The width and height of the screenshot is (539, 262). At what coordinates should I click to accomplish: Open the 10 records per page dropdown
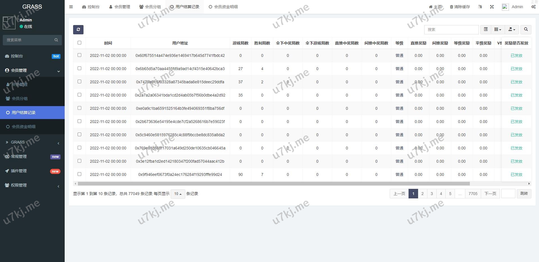coord(178,194)
